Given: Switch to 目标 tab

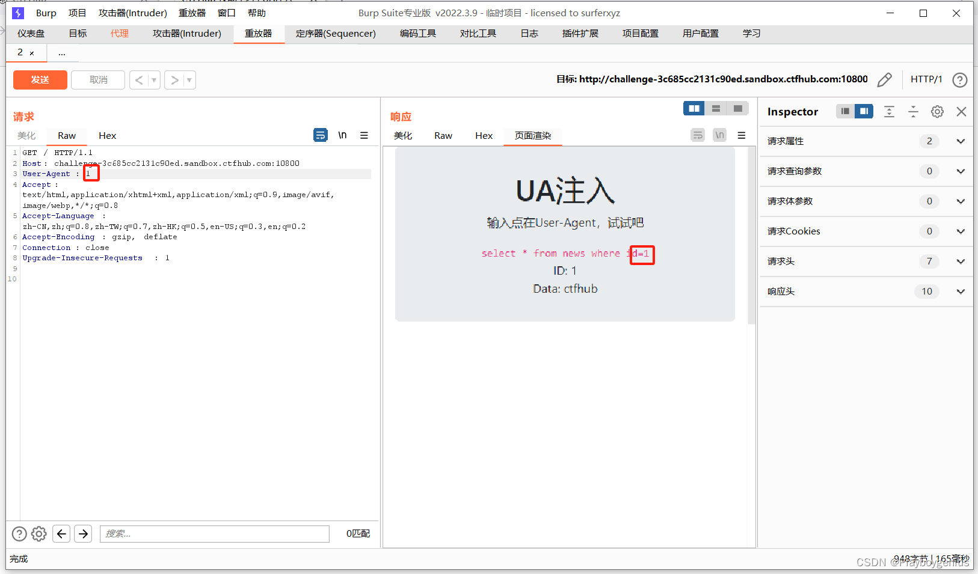Looking at the screenshot, I should coord(78,34).
